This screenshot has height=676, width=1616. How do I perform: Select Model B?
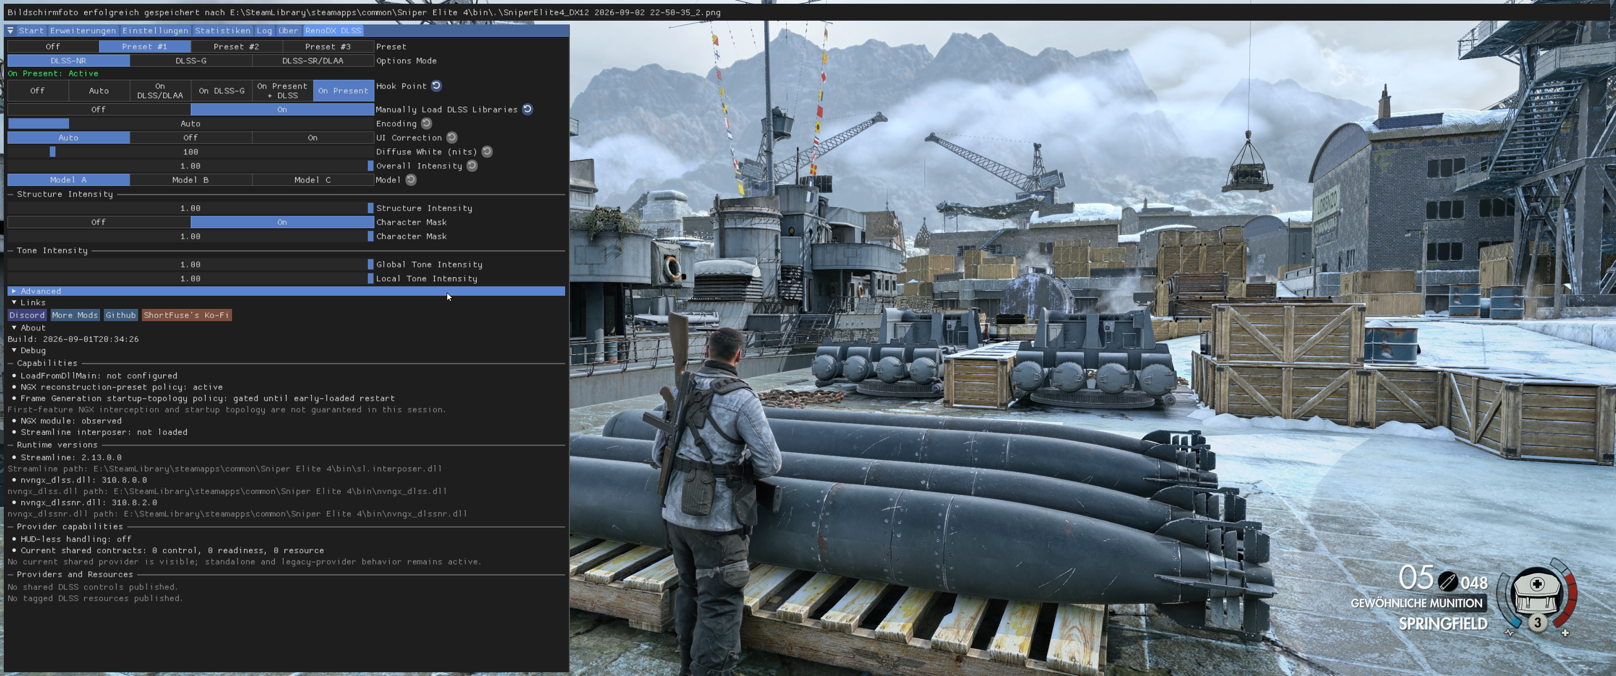pos(191,180)
